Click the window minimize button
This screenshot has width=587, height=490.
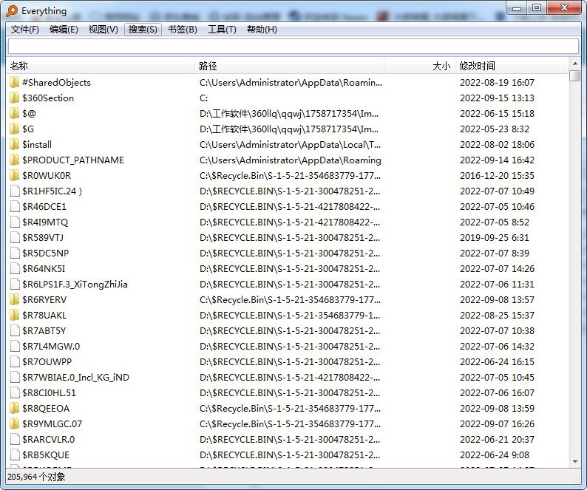tap(517, 7)
